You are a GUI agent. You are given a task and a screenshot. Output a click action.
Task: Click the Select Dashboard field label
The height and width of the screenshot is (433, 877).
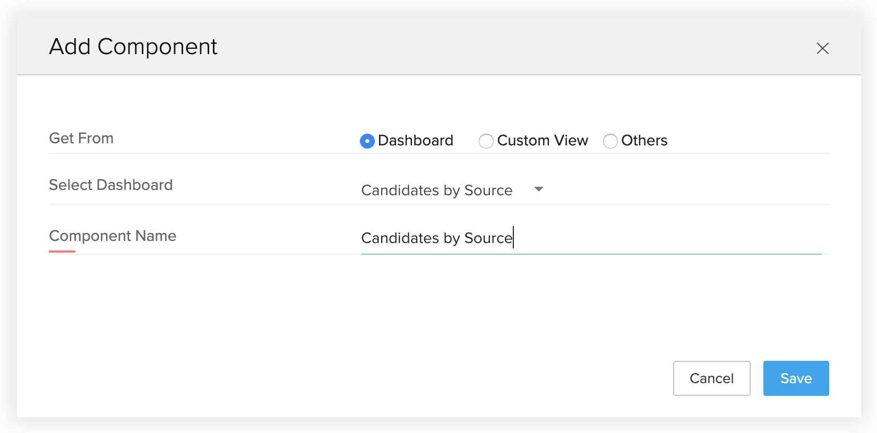pos(111,185)
